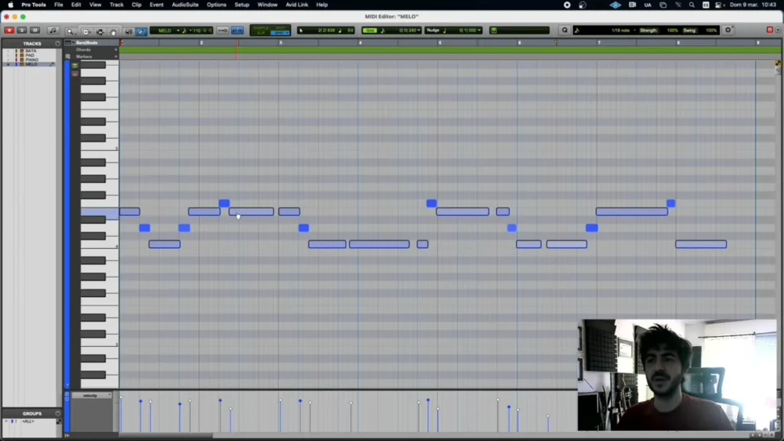Select the PIANO track
The height and width of the screenshot is (441, 784).
pyautogui.click(x=31, y=60)
